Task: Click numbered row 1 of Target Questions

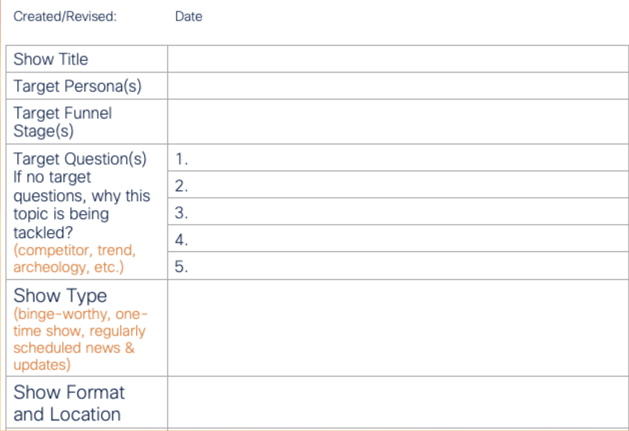Action: [x=397, y=158]
